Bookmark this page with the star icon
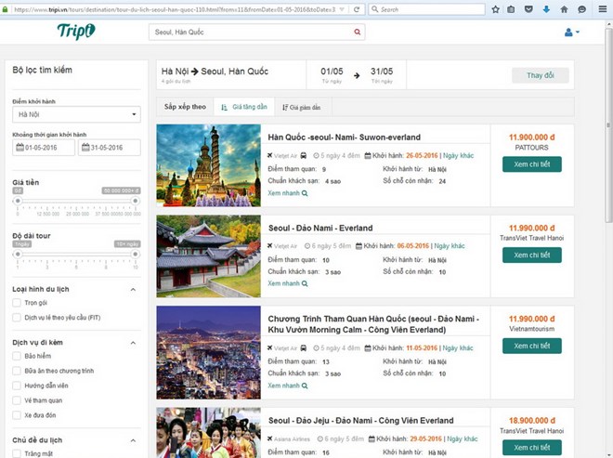The image size is (613, 458). tap(496, 9)
